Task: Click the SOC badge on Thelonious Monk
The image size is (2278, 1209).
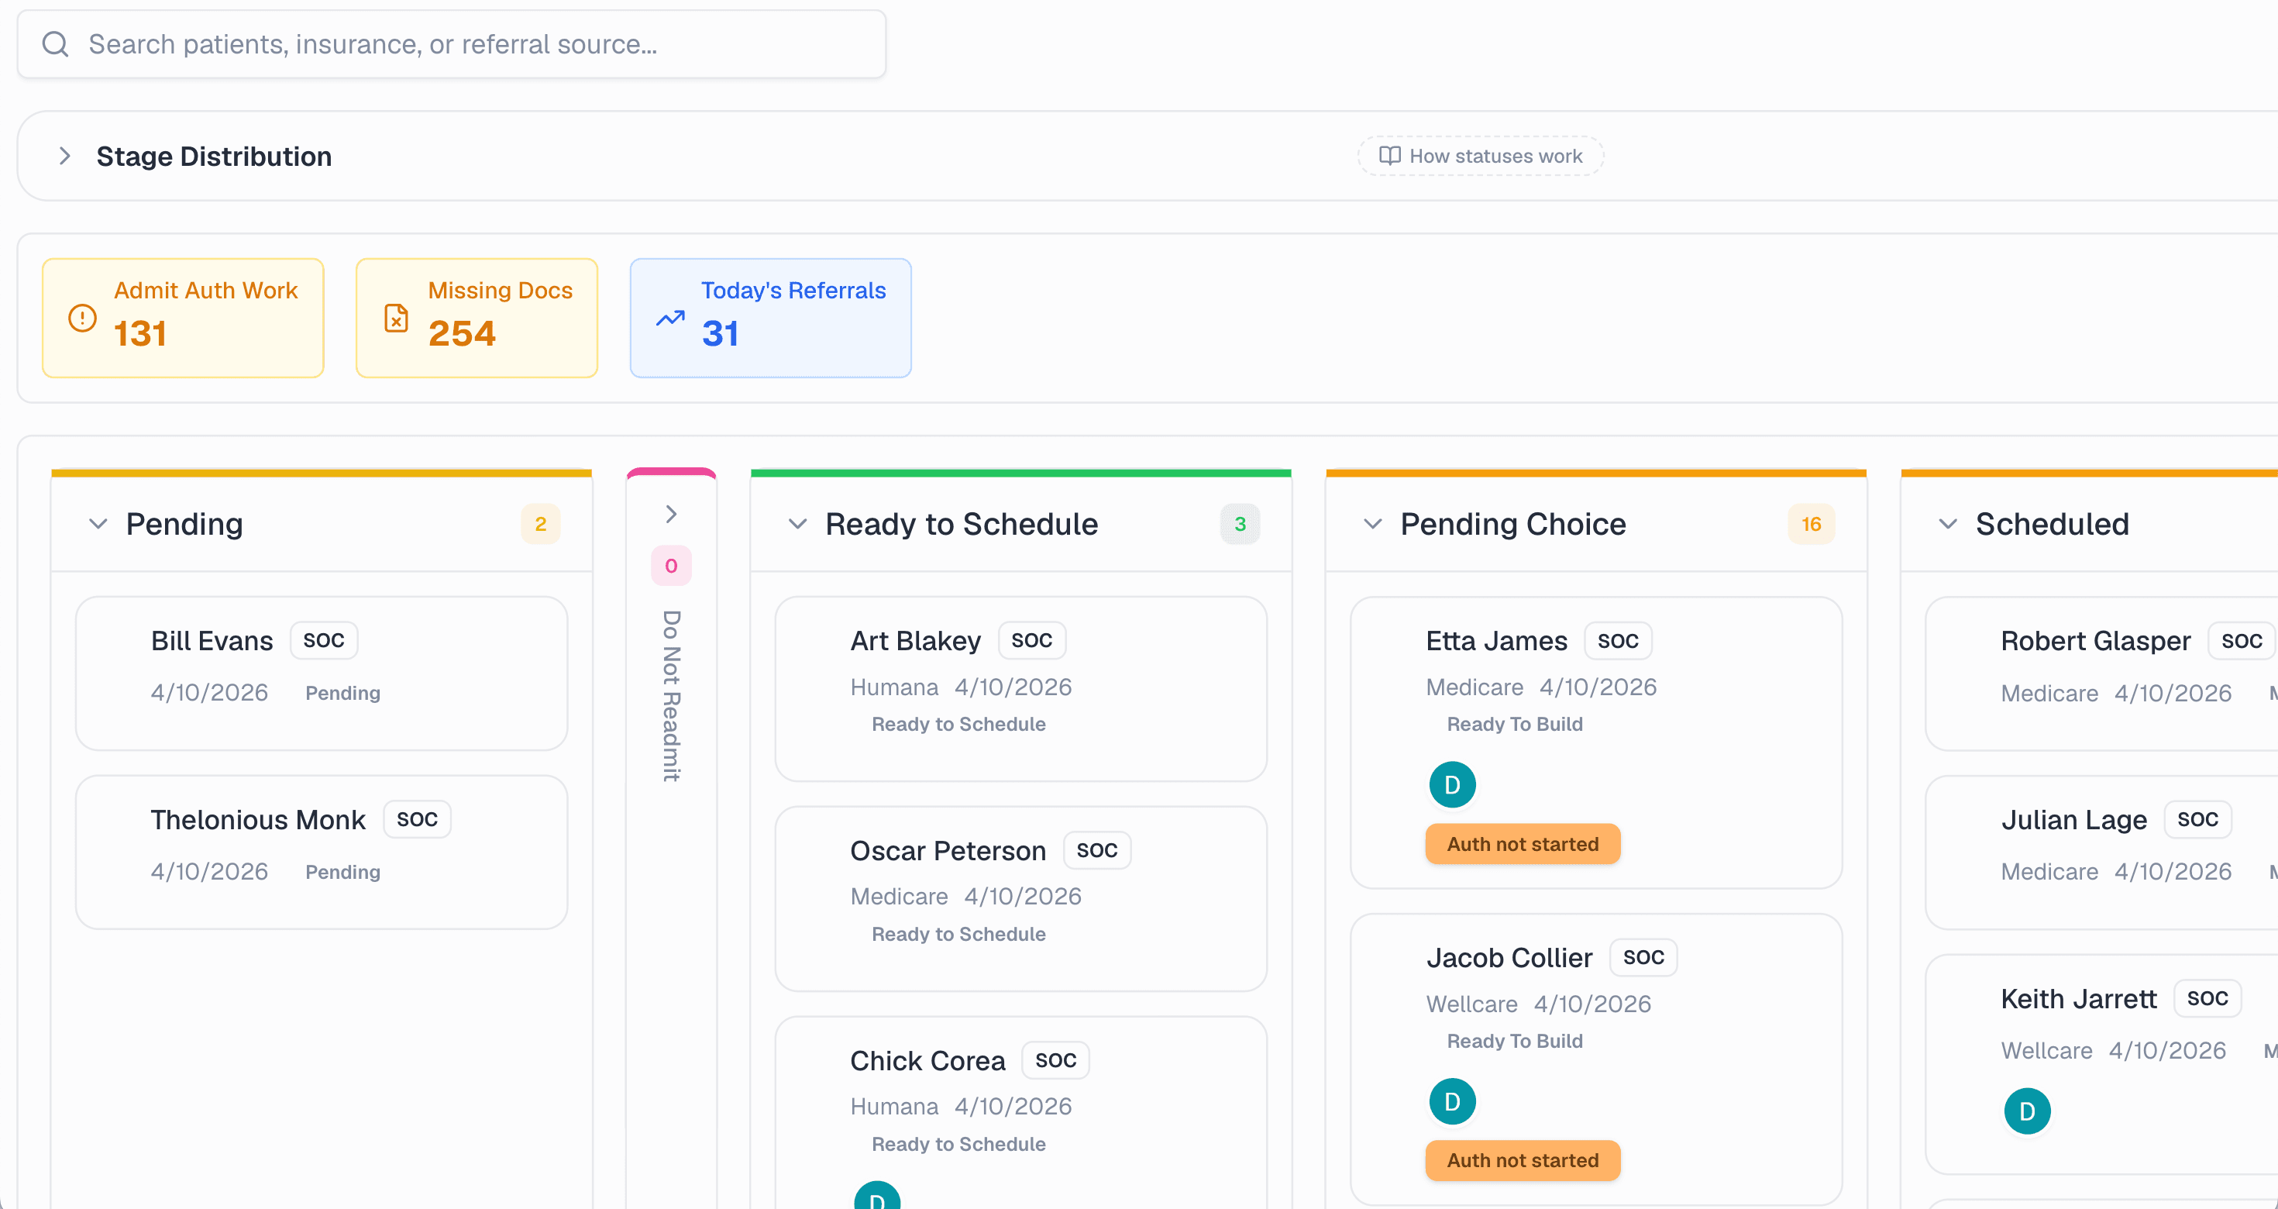Action: click(x=417, y=819)
